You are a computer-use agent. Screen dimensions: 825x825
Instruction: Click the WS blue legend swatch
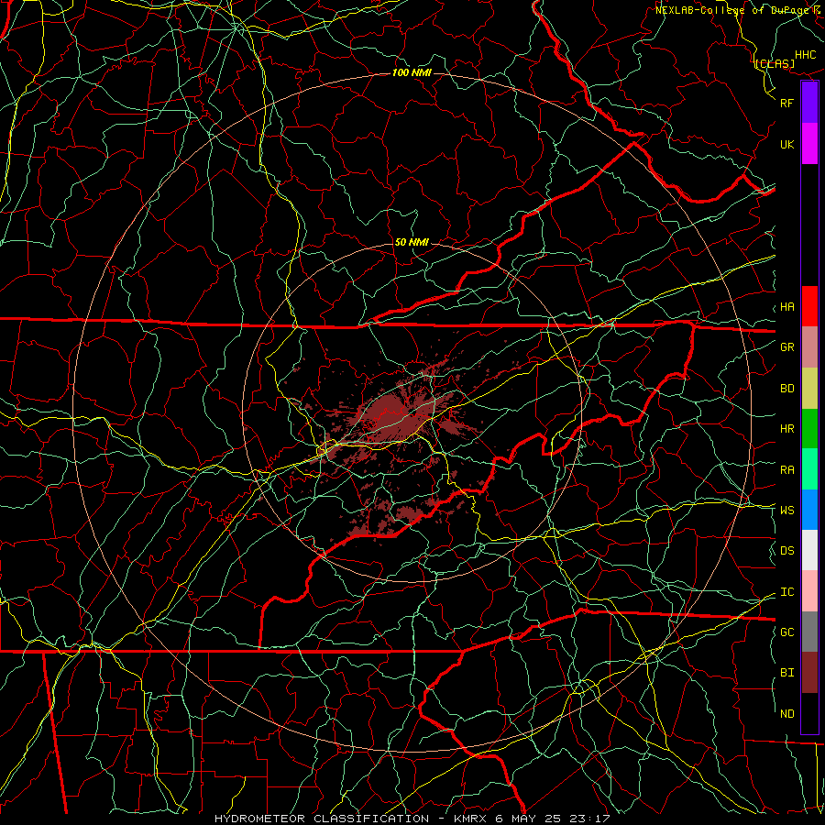point(809,510)
